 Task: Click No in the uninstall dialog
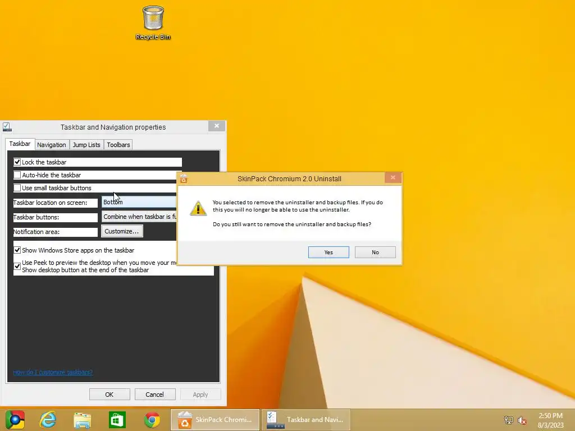coord(375,252)
